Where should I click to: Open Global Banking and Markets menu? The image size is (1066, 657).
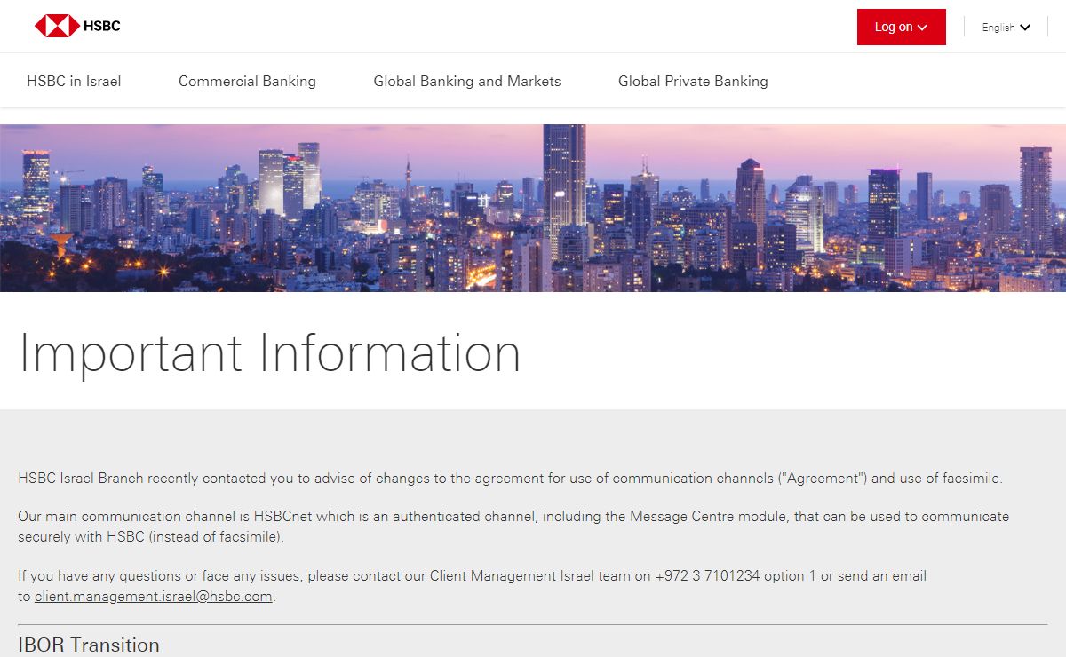(x=467, y=81)
